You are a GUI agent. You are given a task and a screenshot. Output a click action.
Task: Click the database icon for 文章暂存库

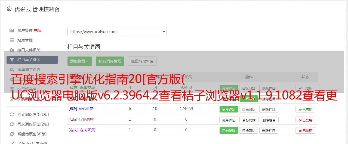(x=12, y=89)
